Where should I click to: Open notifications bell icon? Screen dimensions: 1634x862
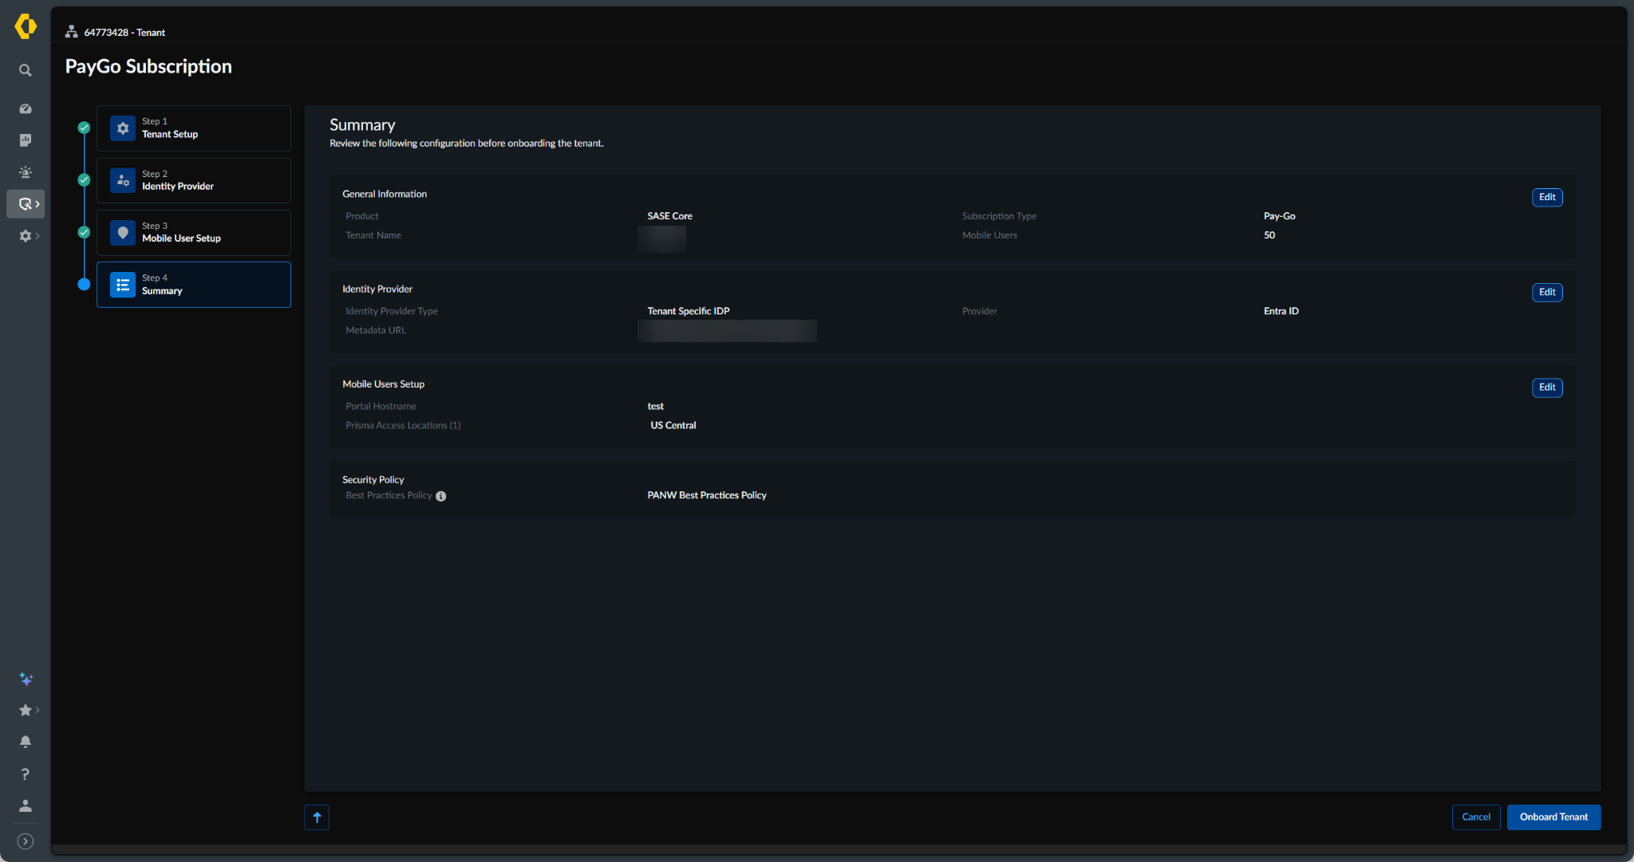26,742
